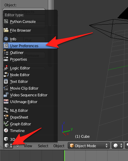Open the View menu in 3D header
This screenshot has height=161, width=128.
[28, 146]
